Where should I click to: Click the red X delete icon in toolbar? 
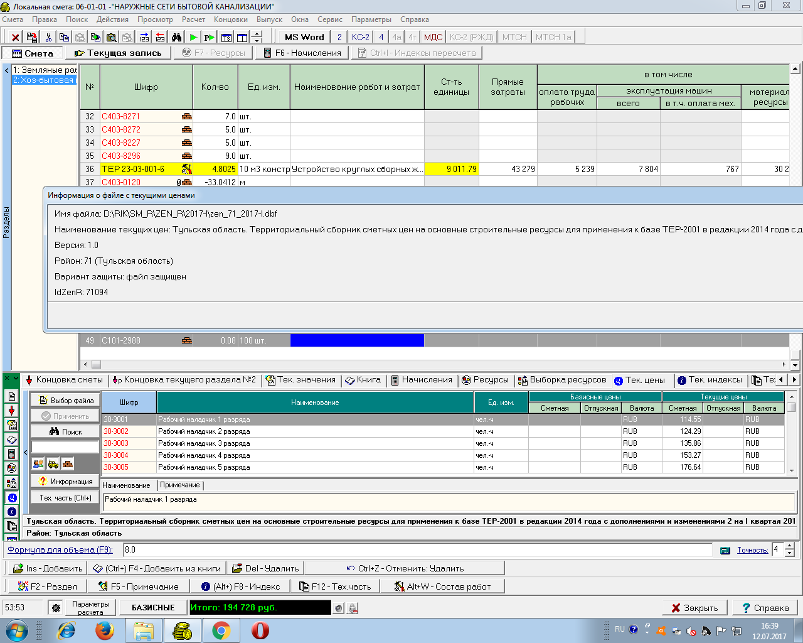[x=15, y=38]
